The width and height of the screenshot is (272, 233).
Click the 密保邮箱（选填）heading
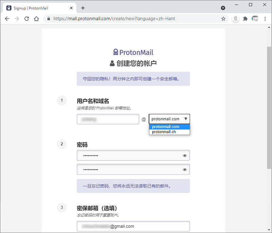click(x=97, y=208)
